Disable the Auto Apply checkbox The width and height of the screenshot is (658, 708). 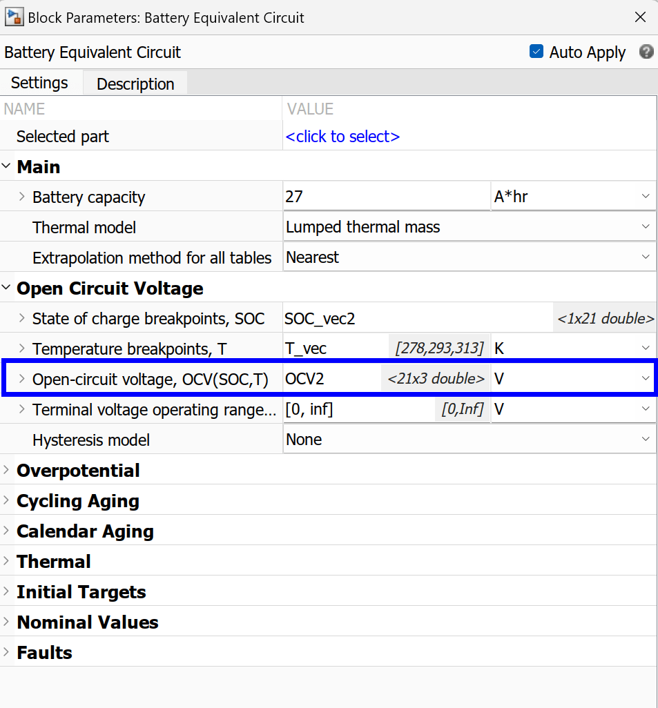(x=536, y=52)
